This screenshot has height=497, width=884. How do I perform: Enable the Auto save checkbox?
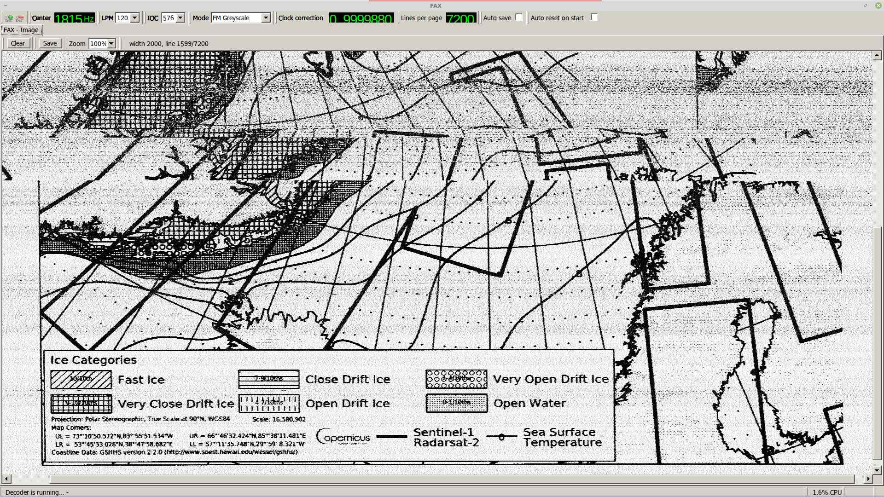click(x=519, y=17)
